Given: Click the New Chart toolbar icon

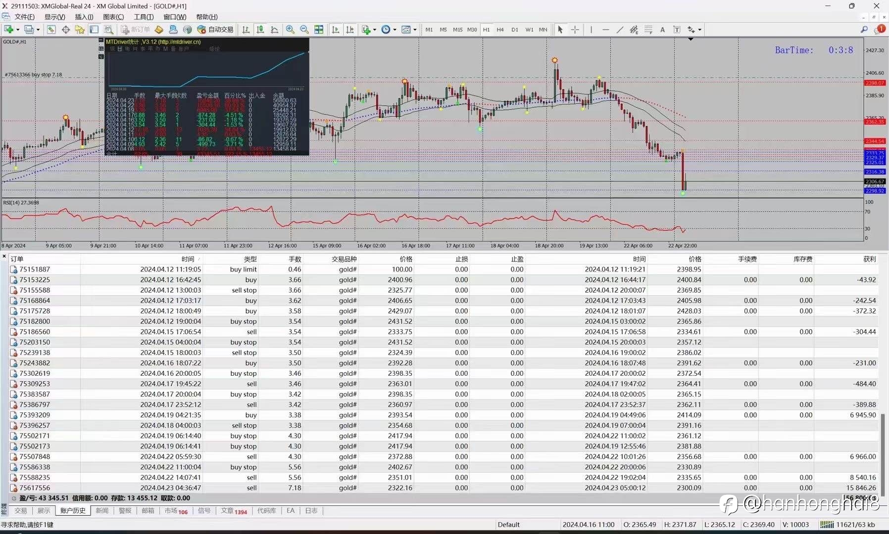Looking at the screenshot, I should pos(9,30).
